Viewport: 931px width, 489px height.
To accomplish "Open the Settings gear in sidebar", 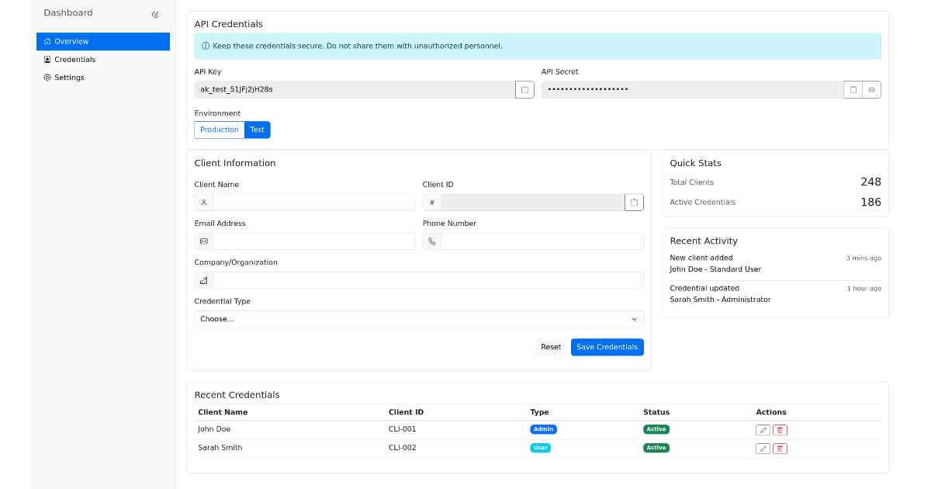I will [70, 77].
